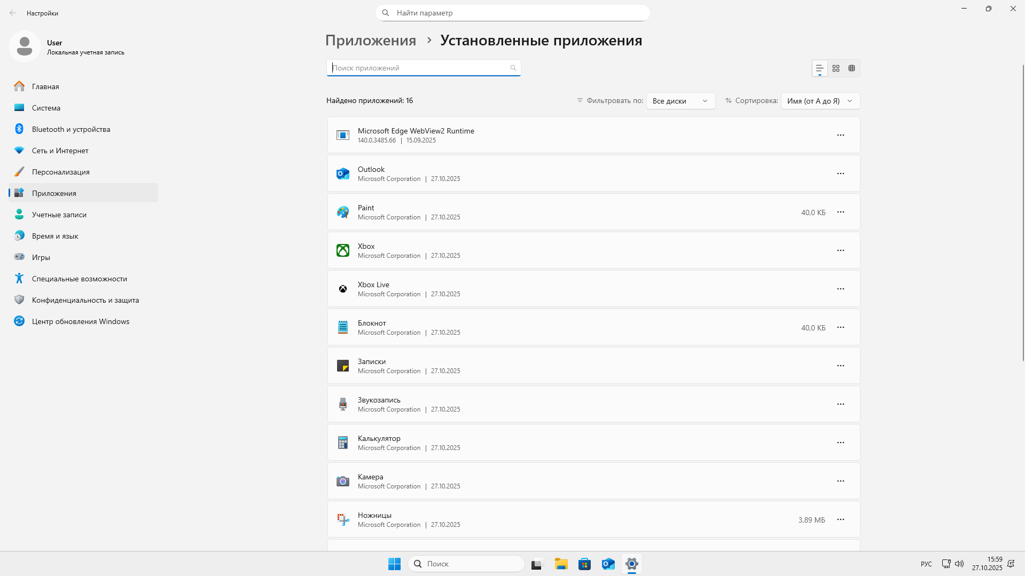Click the Paint app icon

[342, 211]
